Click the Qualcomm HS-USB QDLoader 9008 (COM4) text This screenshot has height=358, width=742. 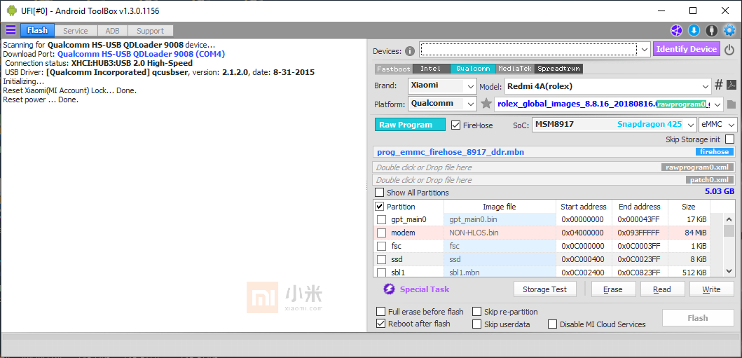[x=141, y=55]
